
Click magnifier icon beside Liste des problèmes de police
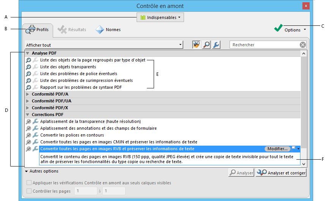28,74
